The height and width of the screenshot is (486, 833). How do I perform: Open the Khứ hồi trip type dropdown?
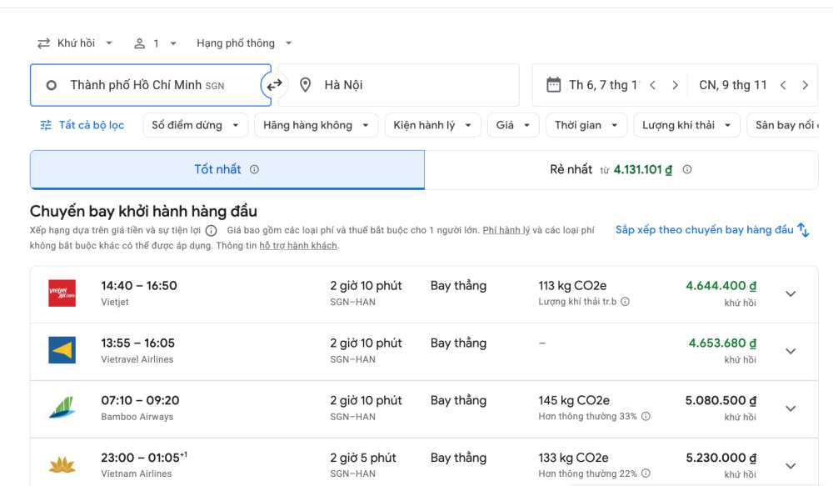tap(76, 43)
